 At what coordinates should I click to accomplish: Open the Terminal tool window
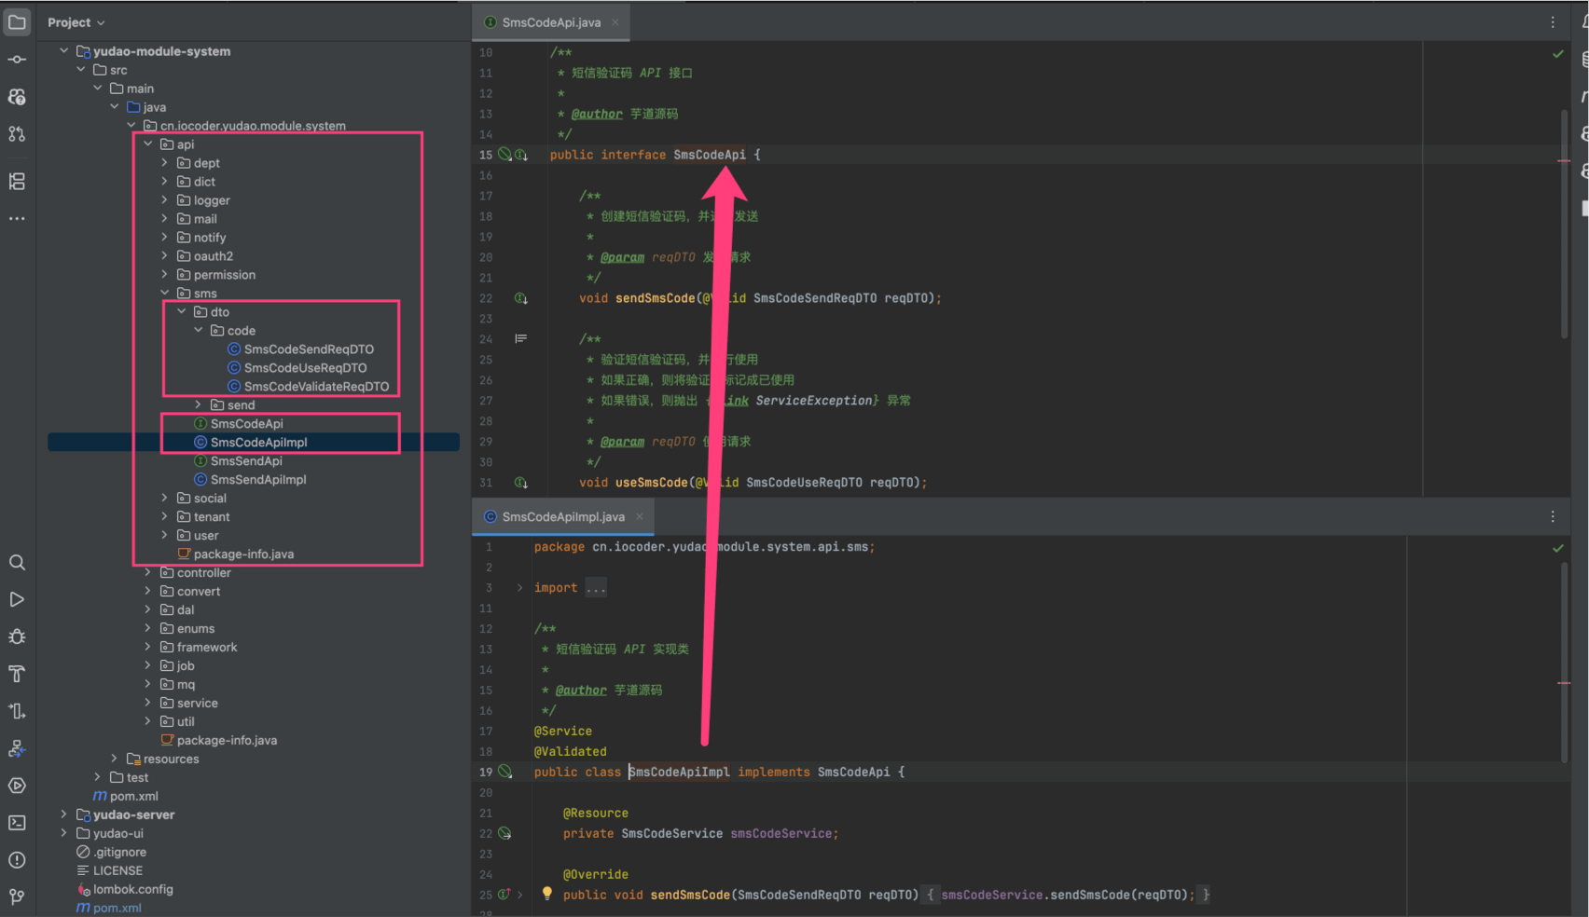click(x=17, y=823)
